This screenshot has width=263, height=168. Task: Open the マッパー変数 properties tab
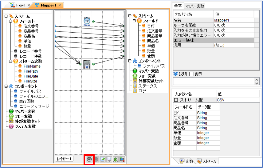(x=194, y=6)
